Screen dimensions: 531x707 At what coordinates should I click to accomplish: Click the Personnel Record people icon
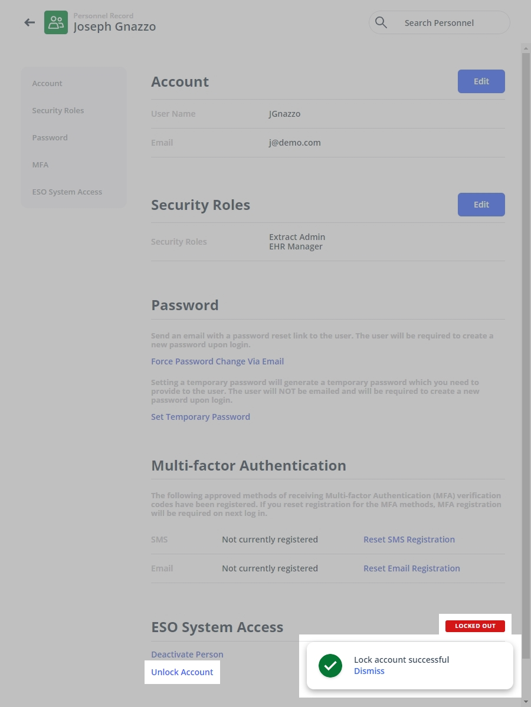(56, 22)
